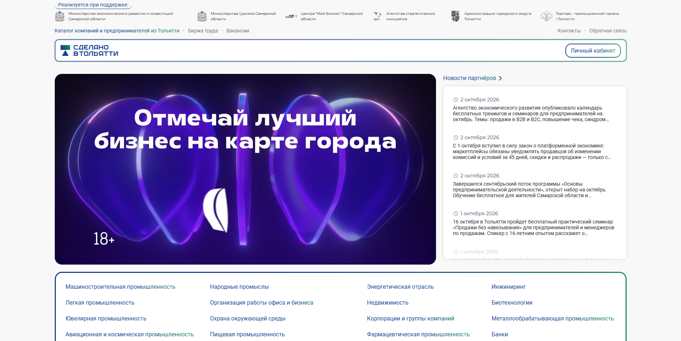Open the Недвижимость category
This screenshot has height=341, width=681.
tap(388, 303)
